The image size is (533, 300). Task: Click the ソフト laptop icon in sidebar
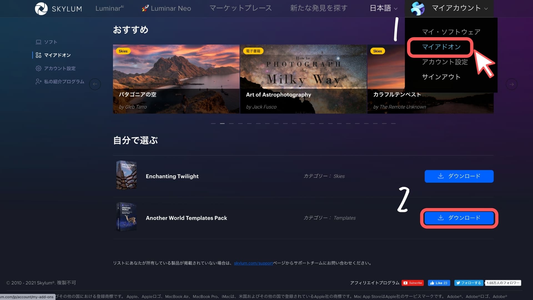click(39, 42)
